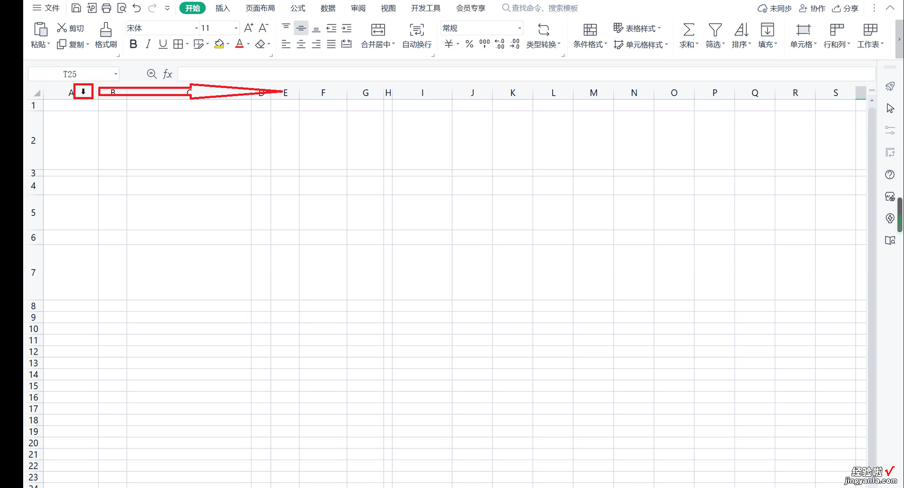Click the eraser clear icon
The image size is (904, 488).
coord(260,44)
